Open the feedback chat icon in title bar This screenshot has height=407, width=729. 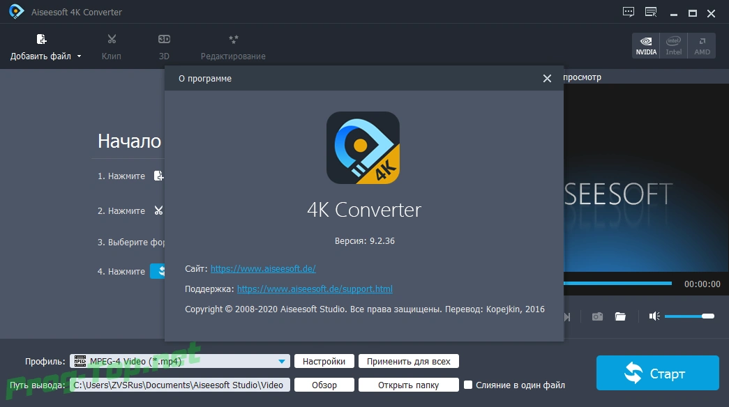(x=628, y=12)
